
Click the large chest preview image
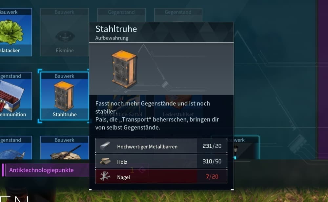(124, 69)
